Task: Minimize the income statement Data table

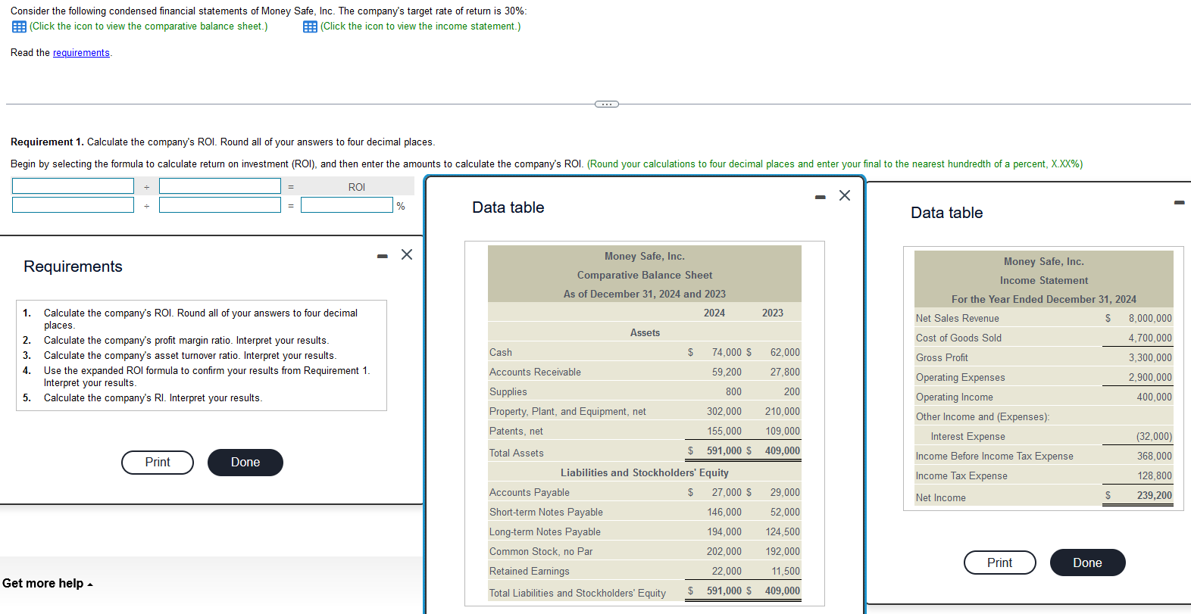Action: [x=1179, y=202]
